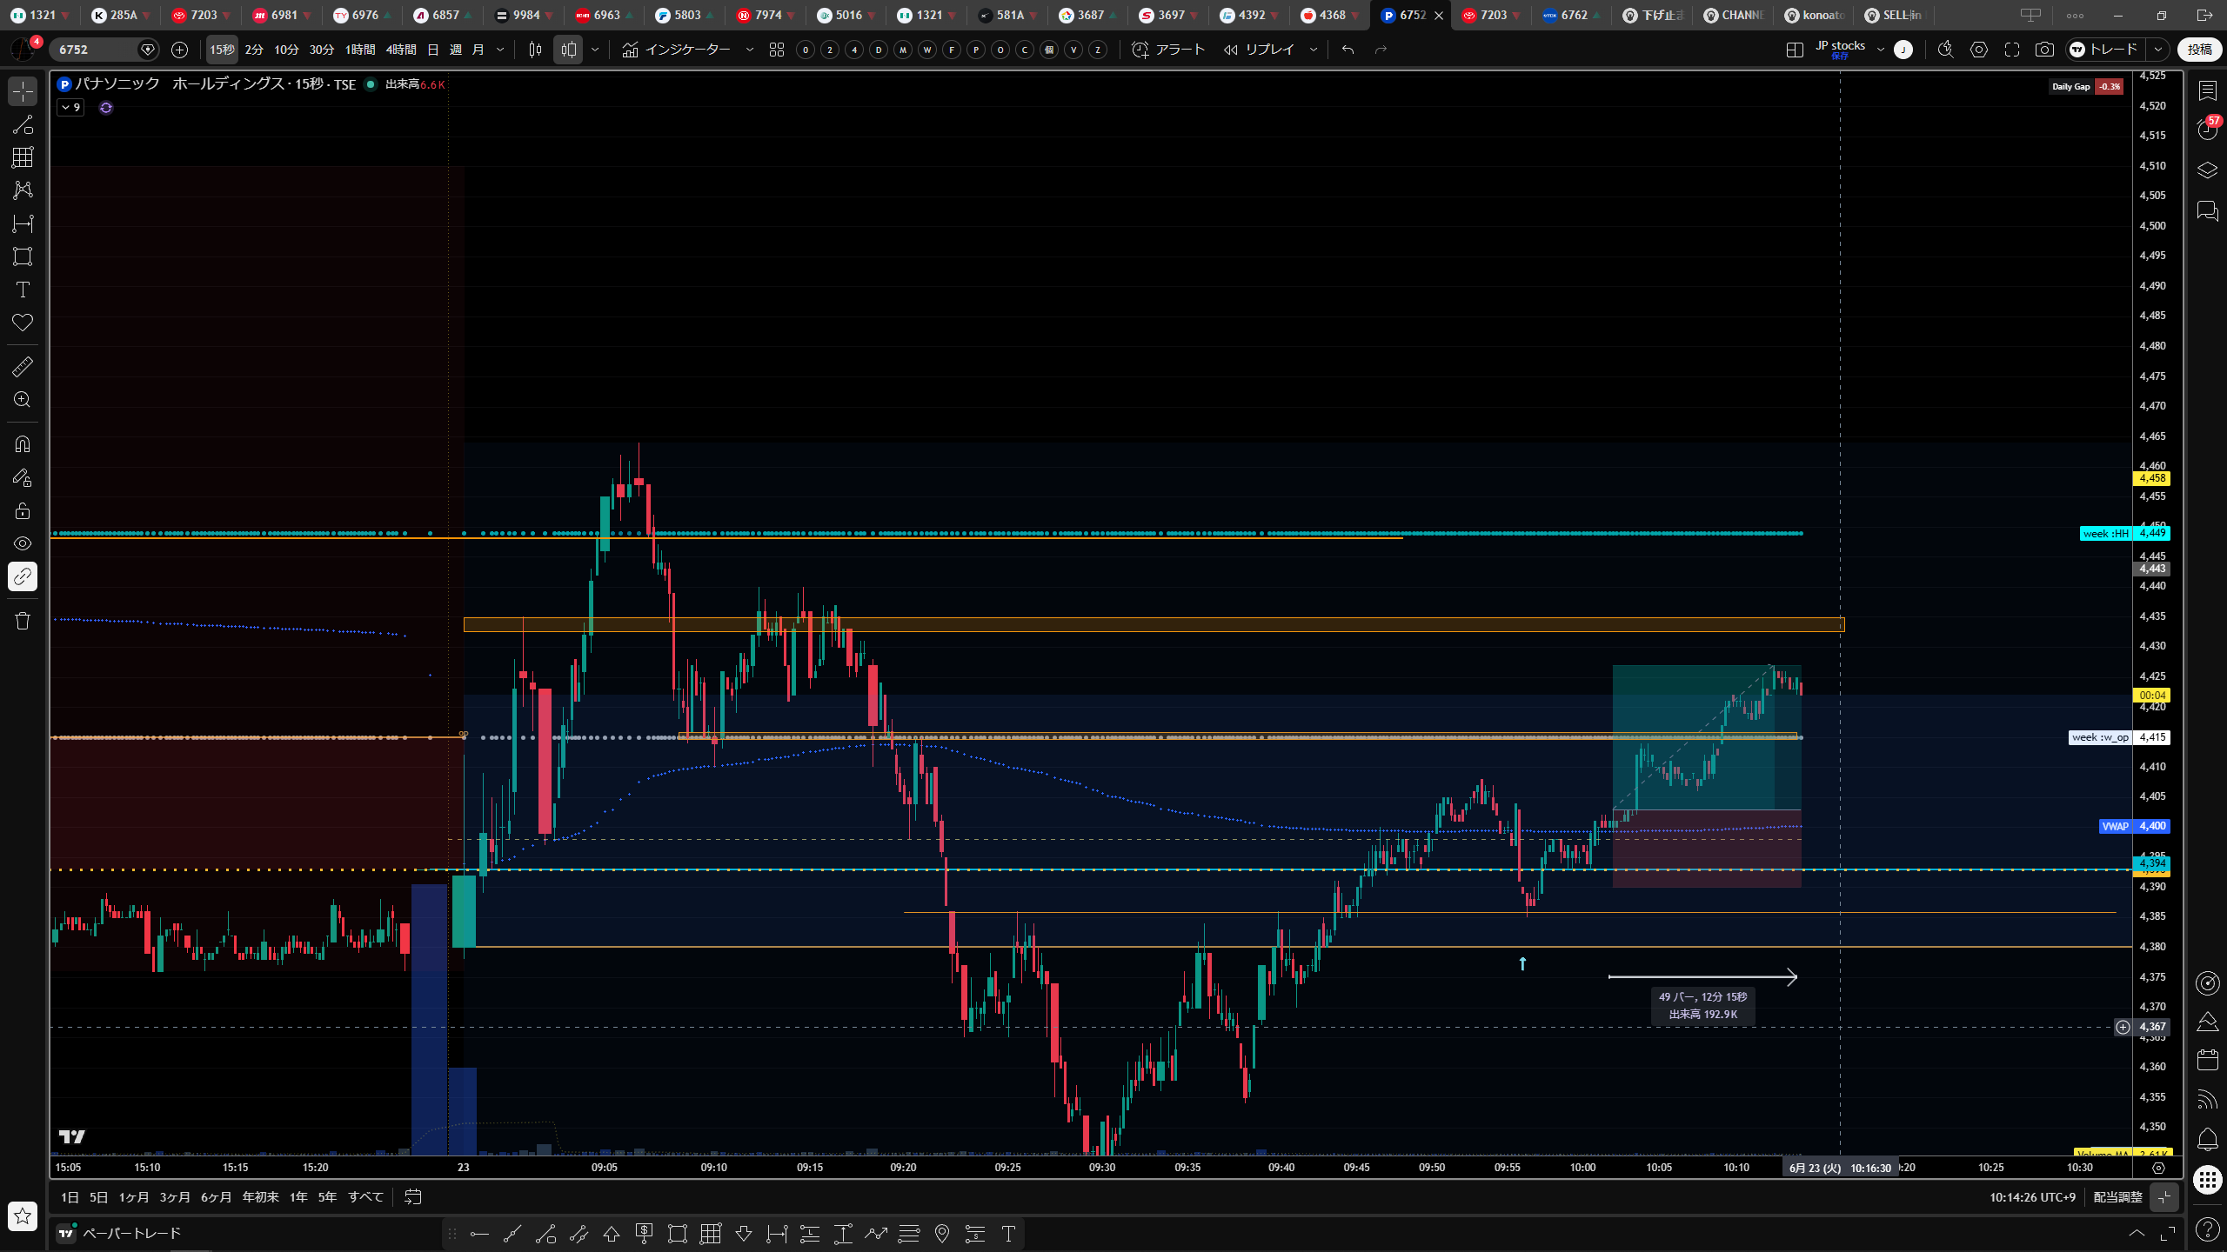Take a chart snapshot with camera icon

coord(2044,50)
